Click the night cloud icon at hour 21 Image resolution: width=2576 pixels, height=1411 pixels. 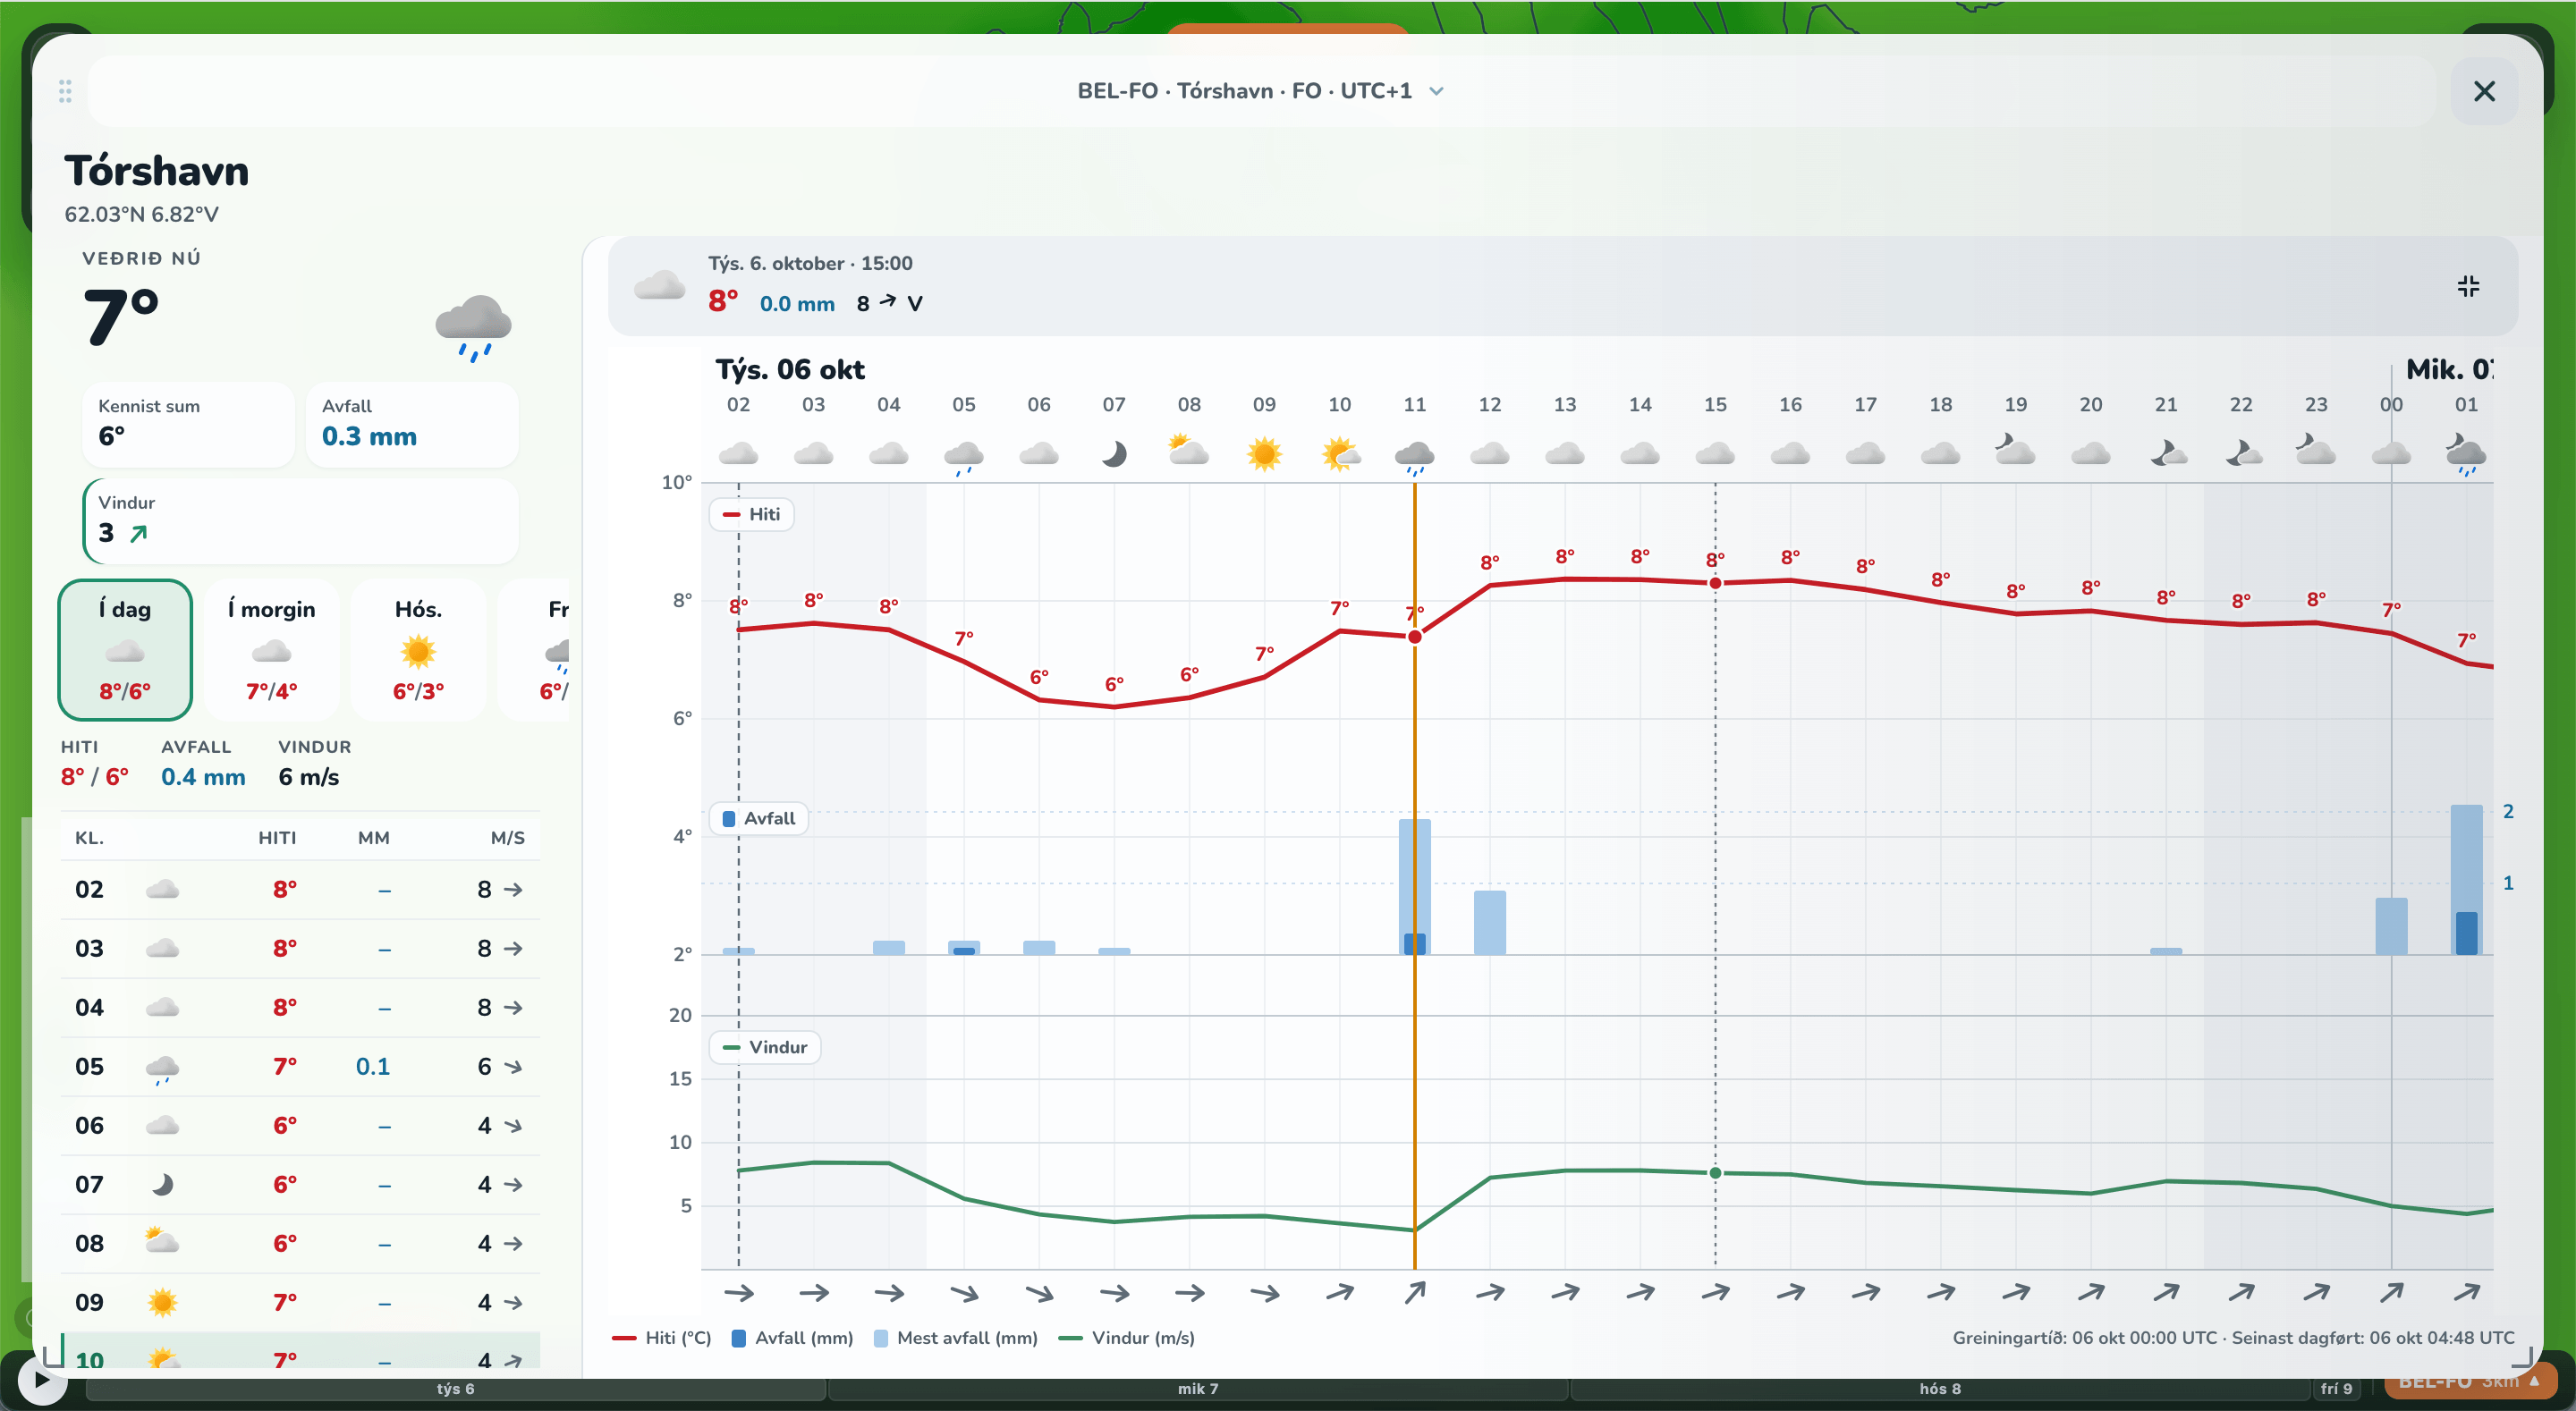(2166, 453)
